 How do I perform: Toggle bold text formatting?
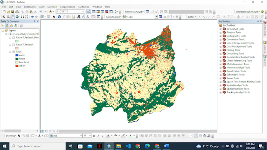pyautogui.click(x=94, y=136)
